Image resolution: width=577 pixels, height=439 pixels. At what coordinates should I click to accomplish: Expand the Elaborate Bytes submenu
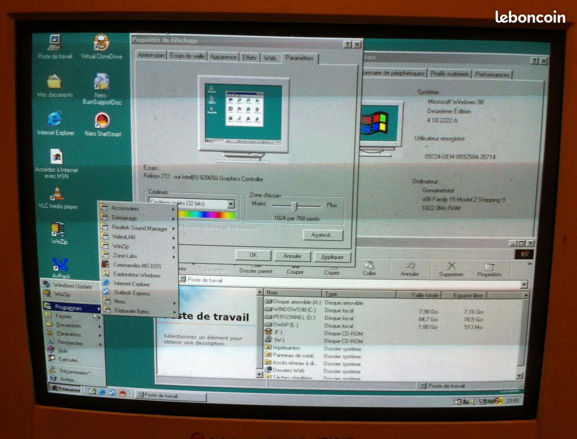(139, 311)
